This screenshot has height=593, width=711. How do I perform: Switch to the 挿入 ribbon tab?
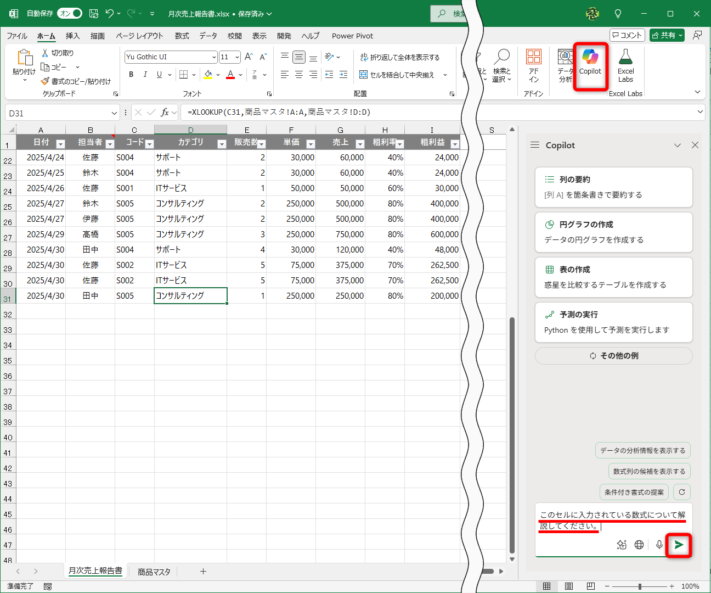(x=72, y=36)
